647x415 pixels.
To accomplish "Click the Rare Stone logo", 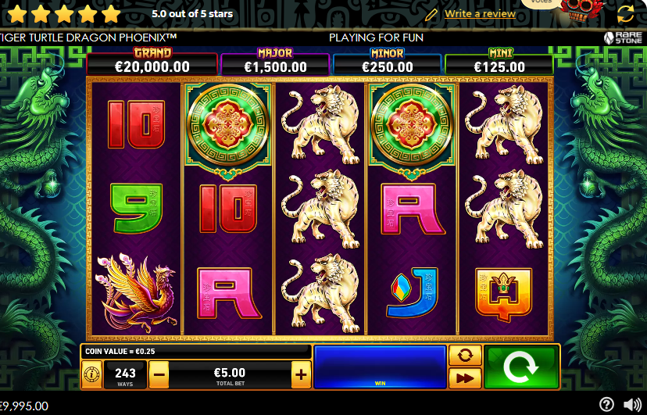I will tap(623, 38).
